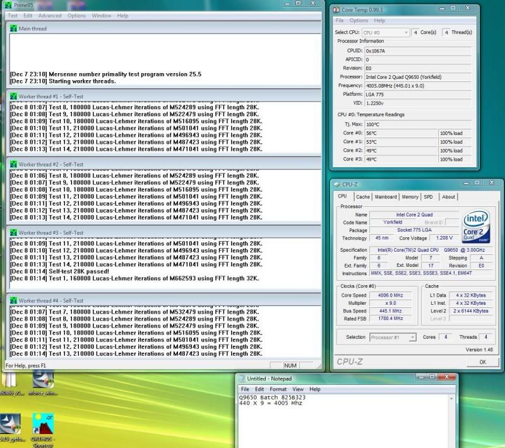The height and width of the screenshot is (448, 505).
Task: Switch to the SPD tab in CPU-Z
Action: pyautogui.click(x=429, y=197)
